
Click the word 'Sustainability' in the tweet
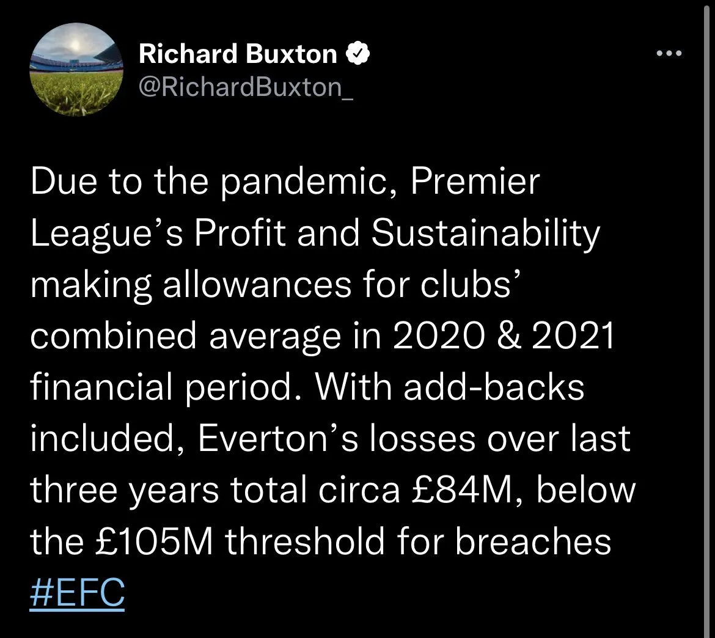tap(485, 234)
